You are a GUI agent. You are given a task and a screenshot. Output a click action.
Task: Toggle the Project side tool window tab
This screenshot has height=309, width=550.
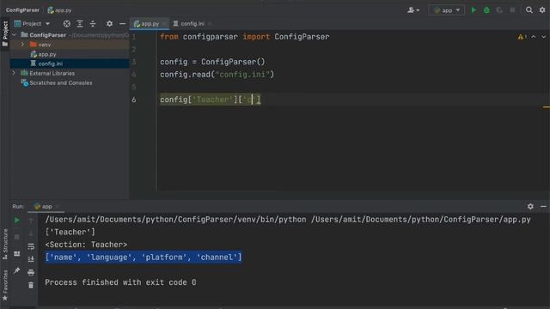[x=5, y=33]
